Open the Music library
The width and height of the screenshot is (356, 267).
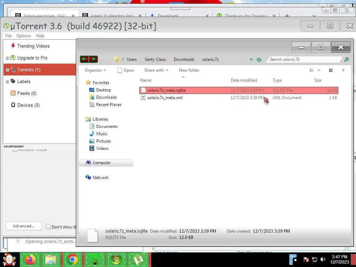102,133
